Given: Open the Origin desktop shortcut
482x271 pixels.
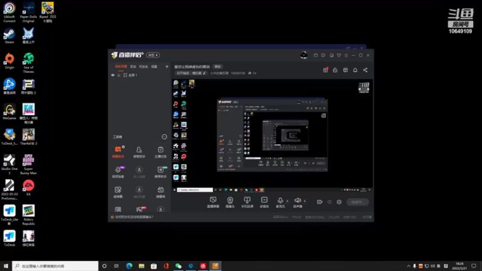Looking at the screenshot, I should pos(9,61).
